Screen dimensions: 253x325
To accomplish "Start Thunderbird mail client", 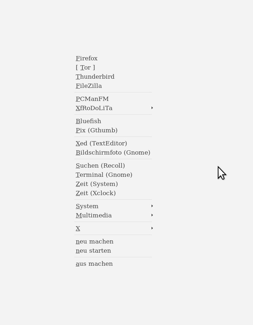I will 95,77.
